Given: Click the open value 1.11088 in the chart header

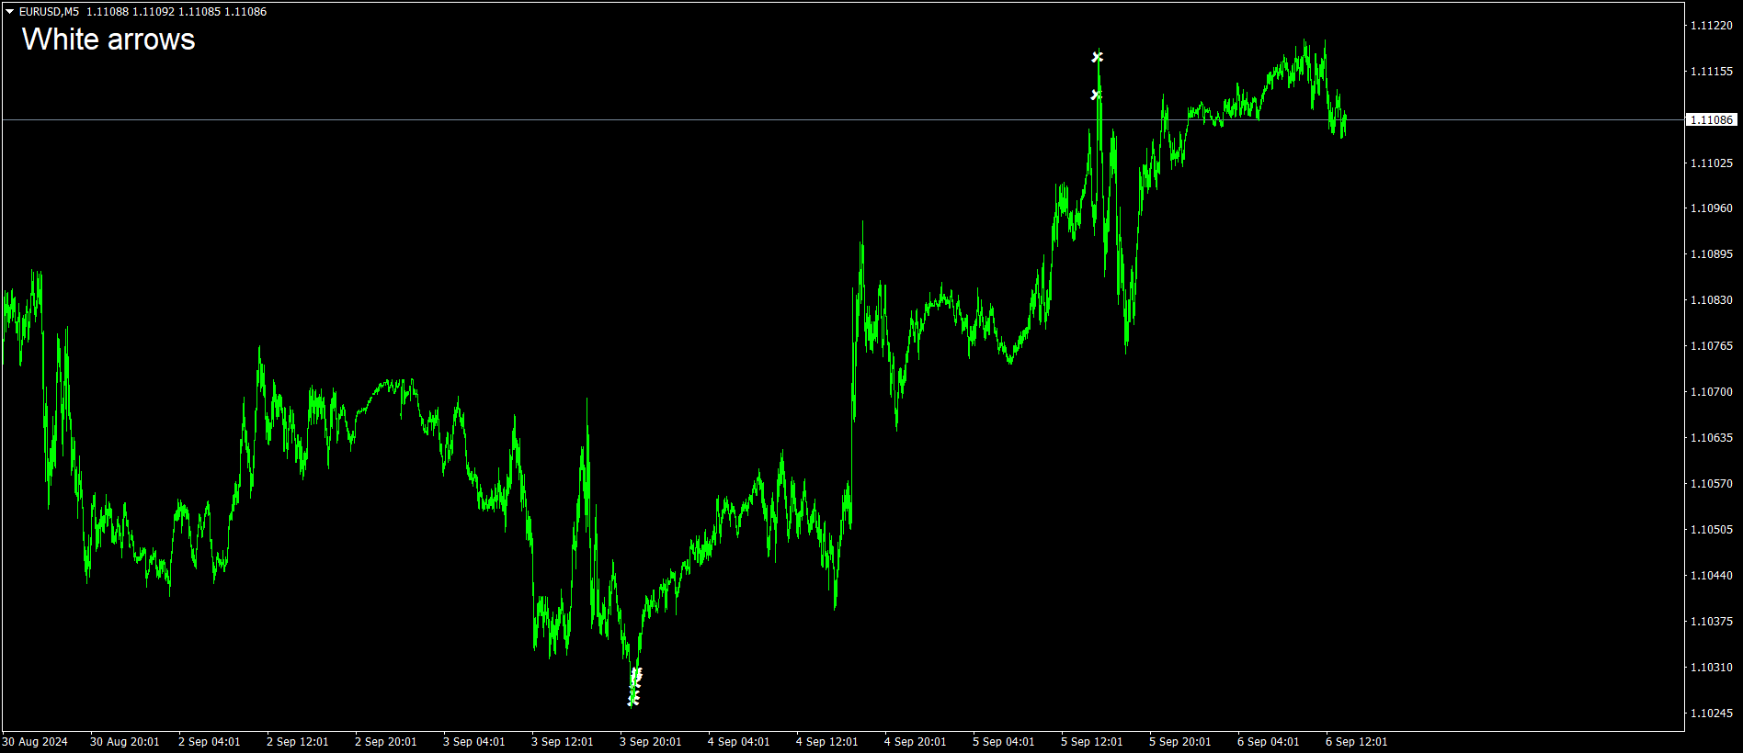Looking at the screenshot, I should pyautogui.click(x=108, y=12).
